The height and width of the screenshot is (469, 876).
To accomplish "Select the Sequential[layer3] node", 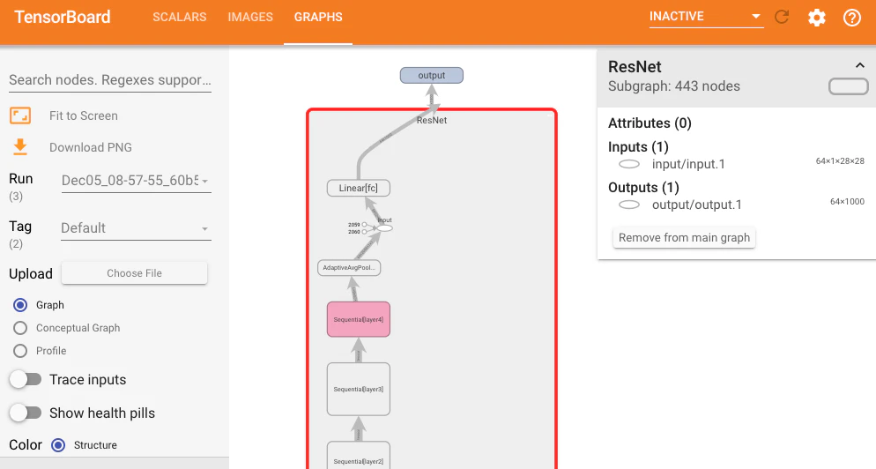I will [x=358, y=389].
